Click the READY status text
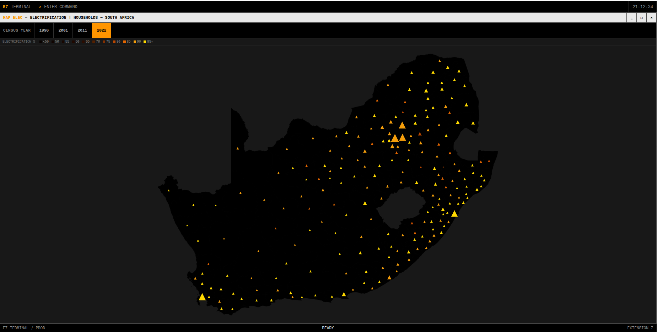The width and height of the screenshot is (657, 332). (328, 328)
